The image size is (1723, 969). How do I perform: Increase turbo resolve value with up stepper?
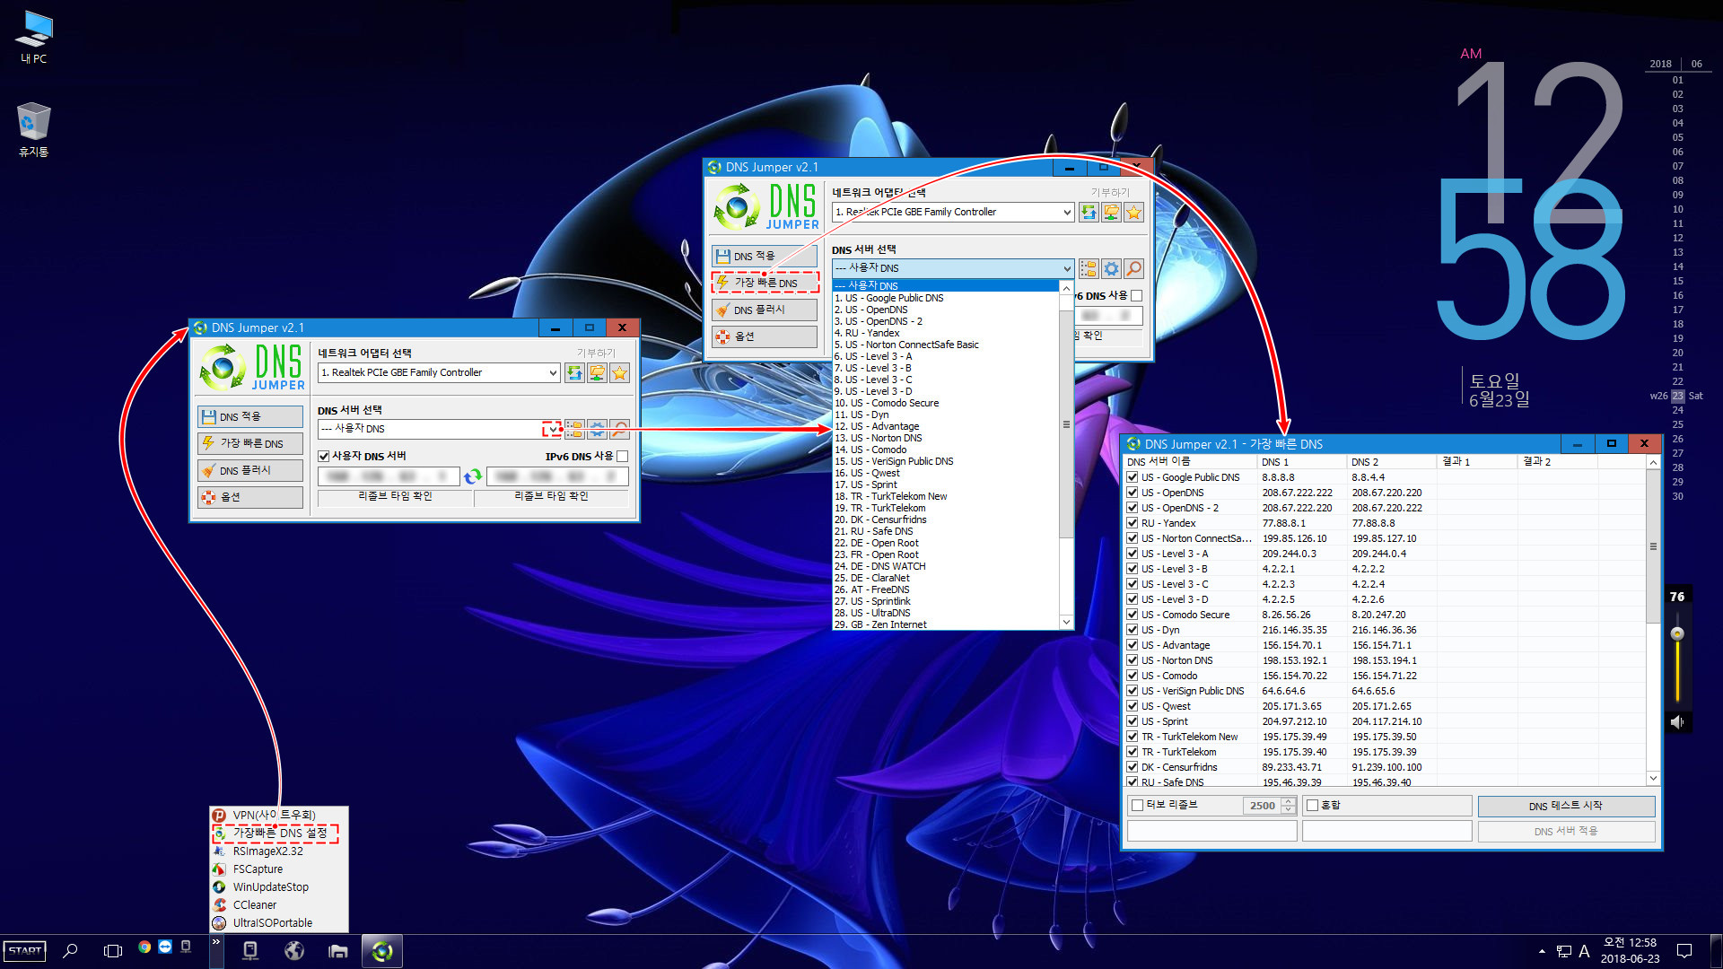(1289, 800)
